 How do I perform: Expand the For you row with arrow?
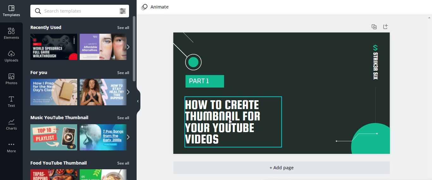[x=128, y=92]
